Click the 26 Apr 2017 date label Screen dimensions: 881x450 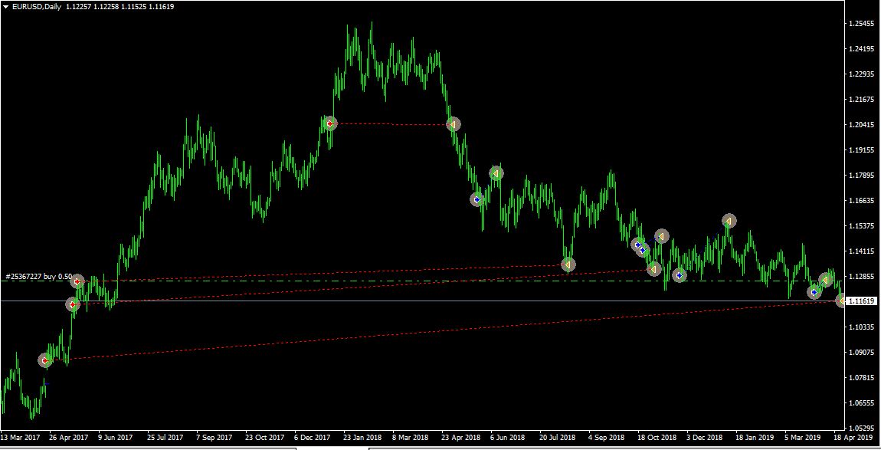click(68, 437)
